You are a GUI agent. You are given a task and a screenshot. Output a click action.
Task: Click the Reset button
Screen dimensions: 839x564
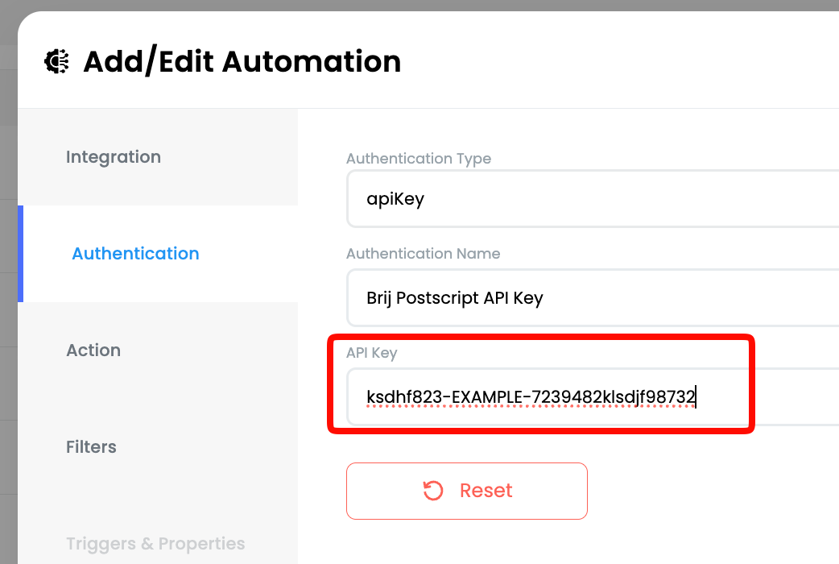coord(466,491)
